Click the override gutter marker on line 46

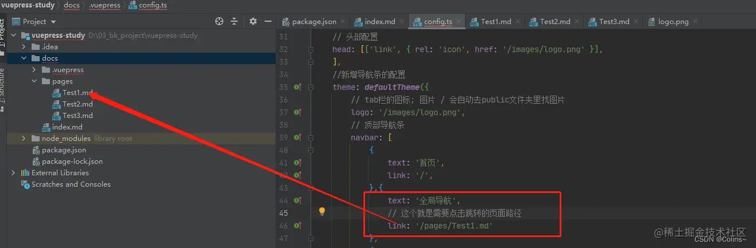(x=297, y=226)
